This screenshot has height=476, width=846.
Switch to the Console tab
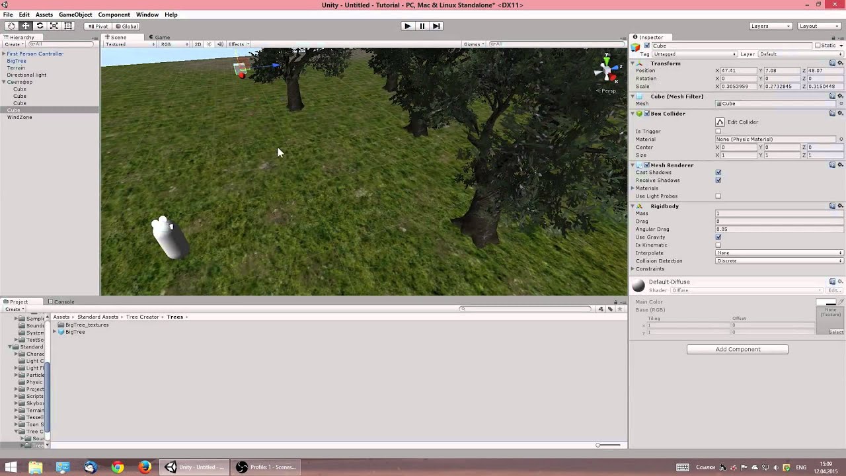point(61,301)
